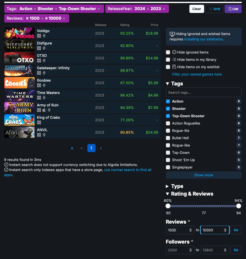Sort results by Price column
246x259 pixels.
154,25
